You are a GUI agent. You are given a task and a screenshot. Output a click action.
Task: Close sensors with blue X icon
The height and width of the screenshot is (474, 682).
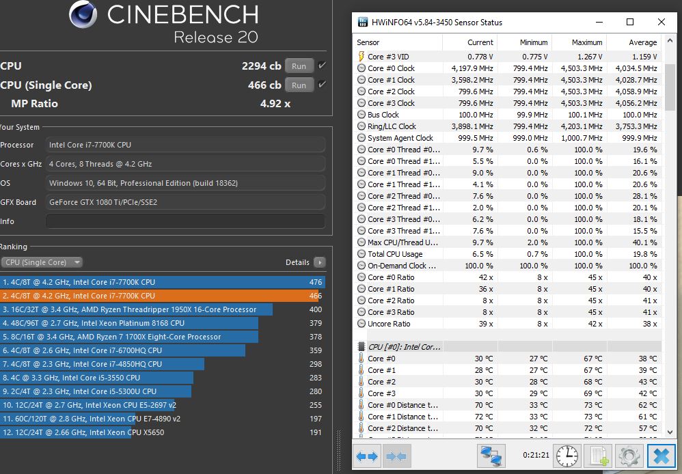coord(661,456)
